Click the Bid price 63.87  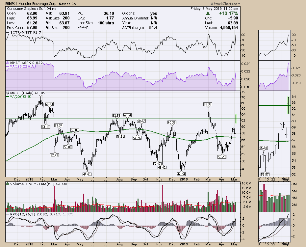[x=64, y=23]
